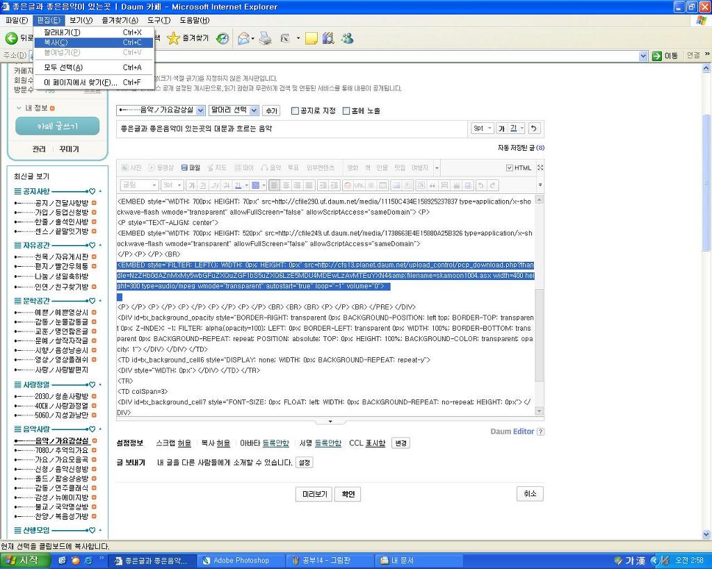The width and height of the screenshot is (712, 569).
Task: Click the editor redo arrow
Action: click(492, 185)
